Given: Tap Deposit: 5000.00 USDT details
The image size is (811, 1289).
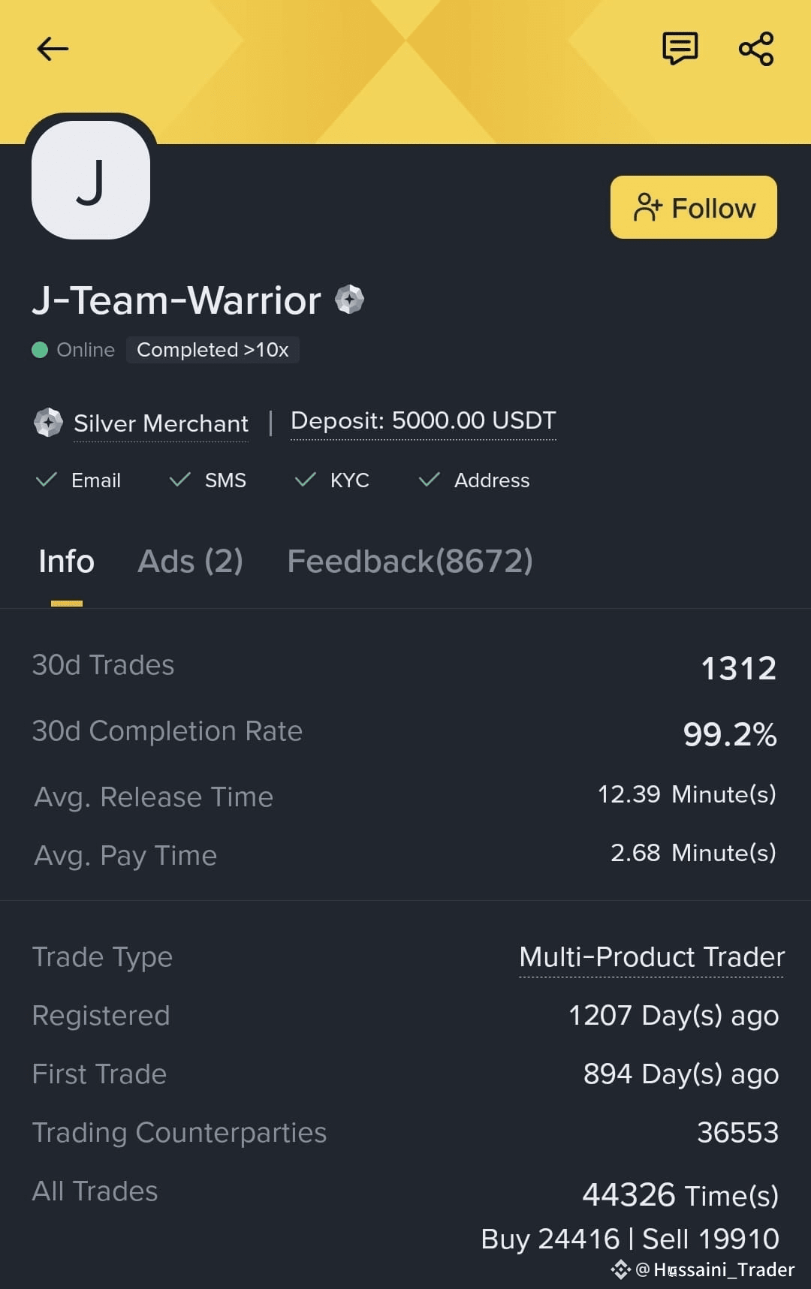Looking at the screenshot, I should click(424, 420).
